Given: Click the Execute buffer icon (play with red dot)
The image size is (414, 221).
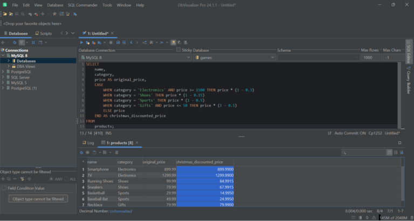Looking at the screenshot, I should [93, 42].
